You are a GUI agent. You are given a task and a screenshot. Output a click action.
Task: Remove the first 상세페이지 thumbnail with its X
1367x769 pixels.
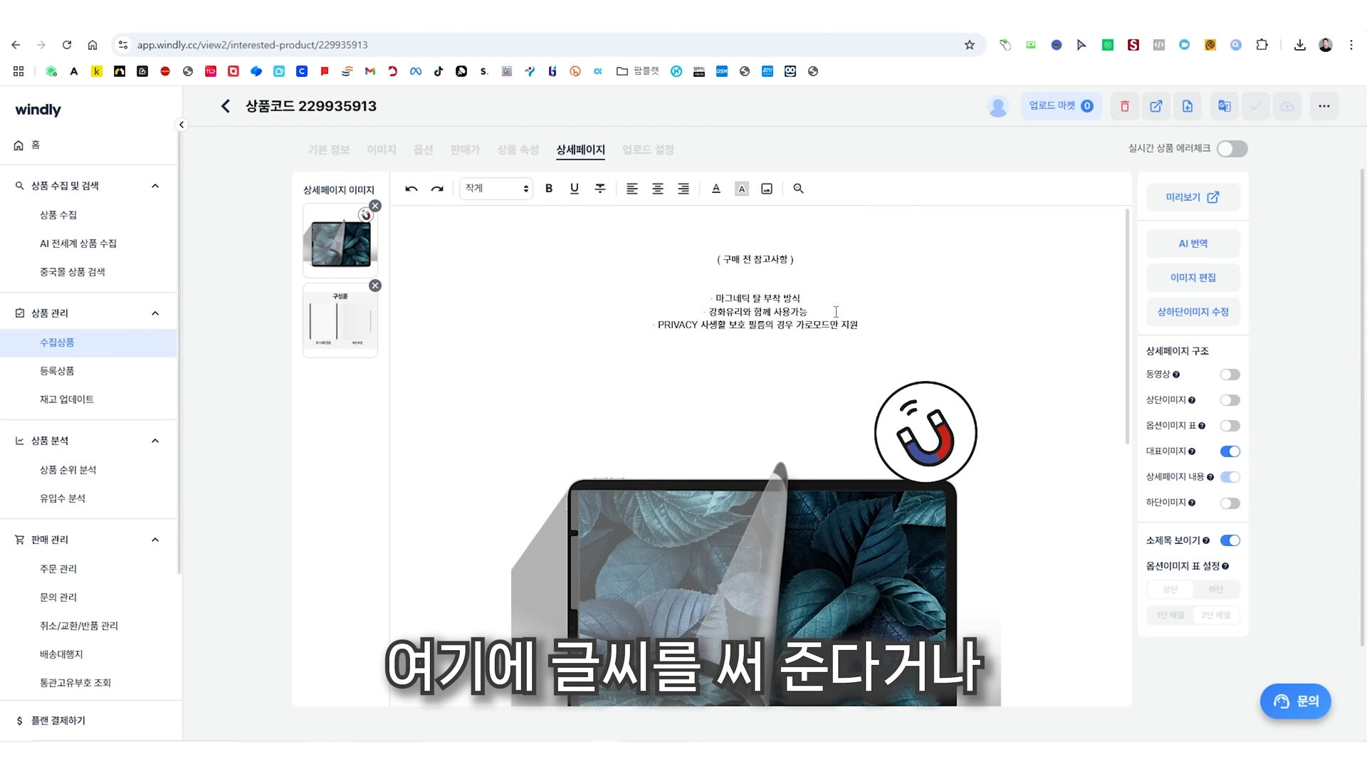tap(375, 206)
